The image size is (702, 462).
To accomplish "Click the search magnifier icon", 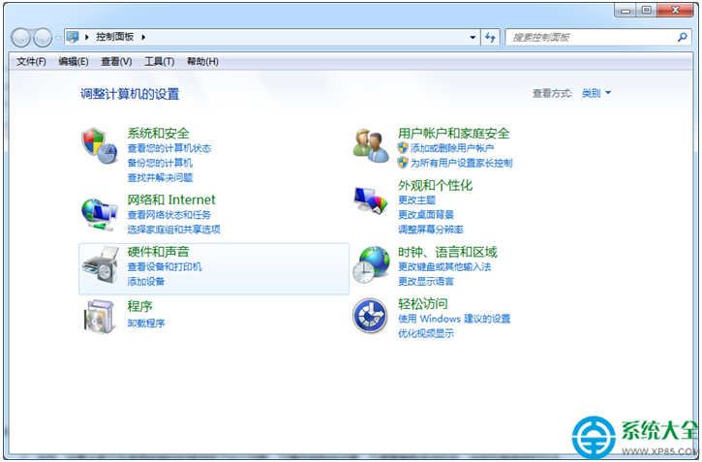I will (x=682, y=37).
